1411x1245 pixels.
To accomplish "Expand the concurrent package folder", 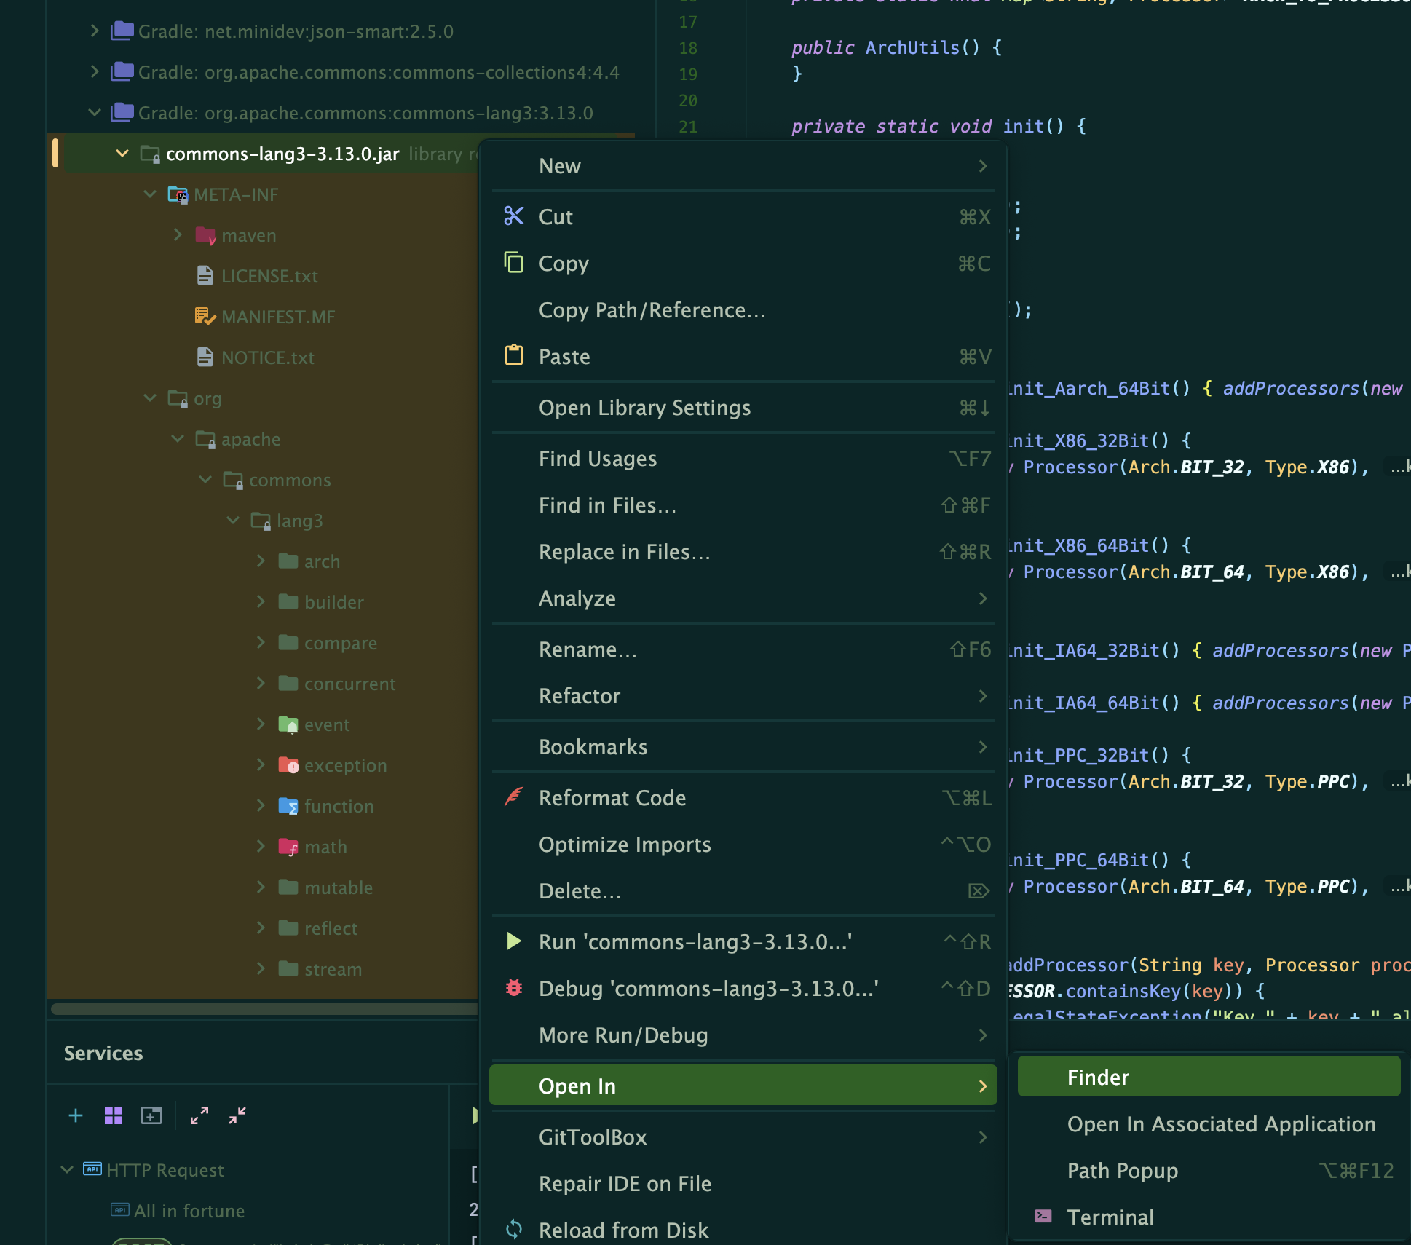I will tap(261, 684).
